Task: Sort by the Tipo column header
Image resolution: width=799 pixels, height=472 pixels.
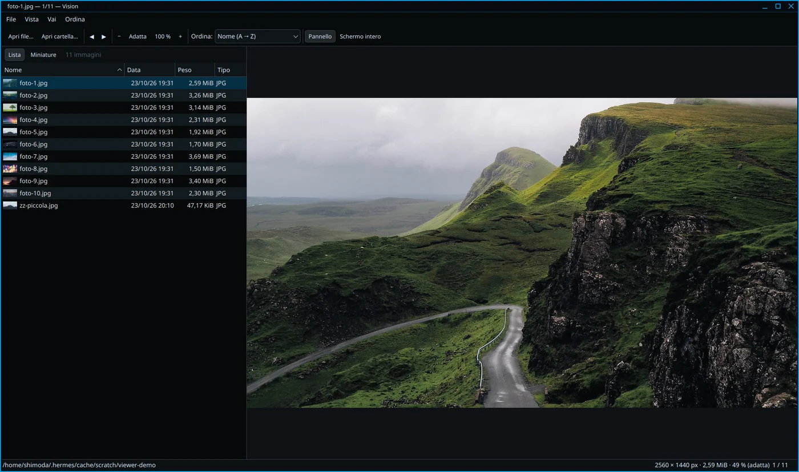Action: pos(231,70)
